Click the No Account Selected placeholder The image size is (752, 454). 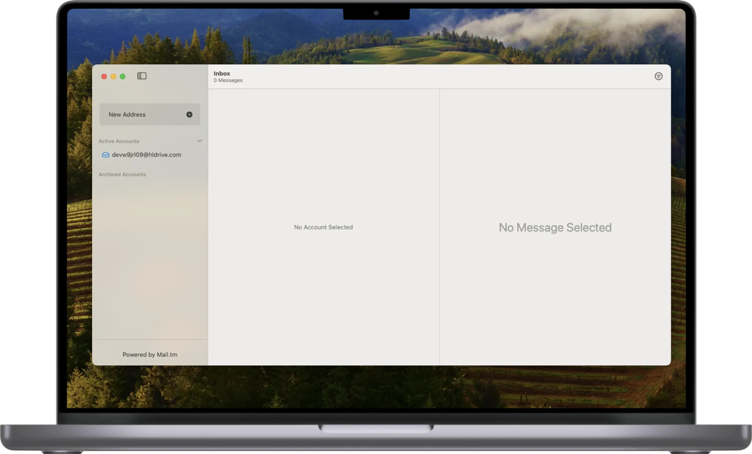323,227
